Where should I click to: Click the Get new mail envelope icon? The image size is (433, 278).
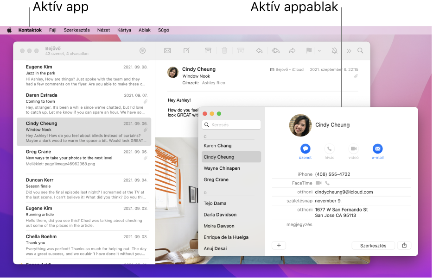click(167, 50)
